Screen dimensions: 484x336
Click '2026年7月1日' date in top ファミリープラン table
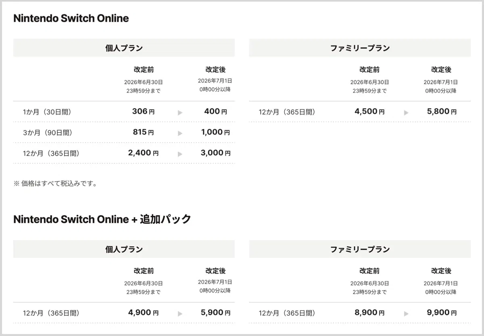tap(441, 82)
